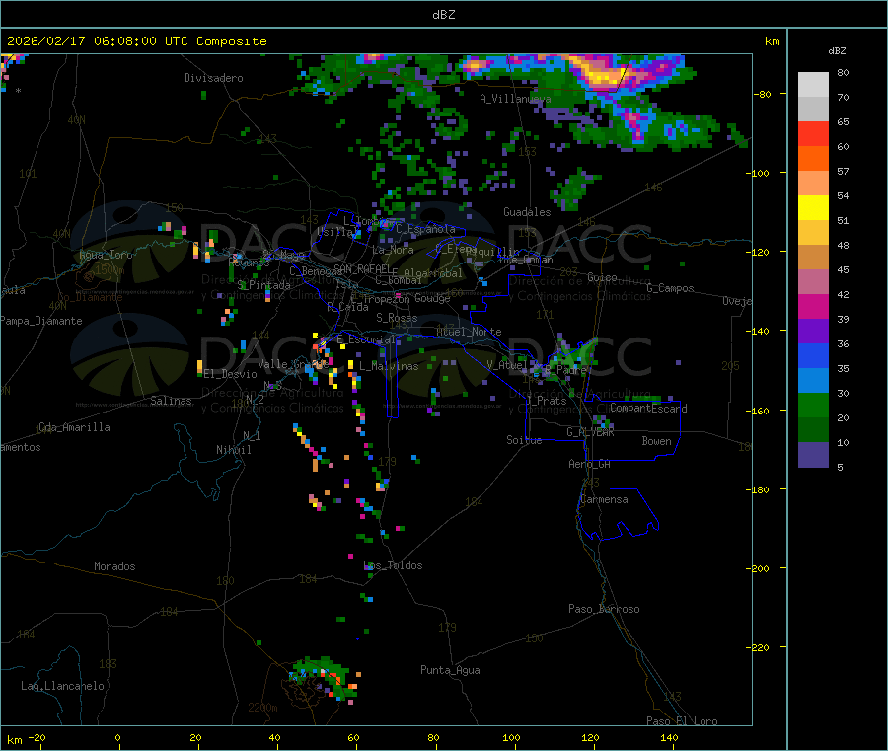Click the magenta 39–42 dBZ legend swatch
Screen dimensions: 888x751
point(813,306)
